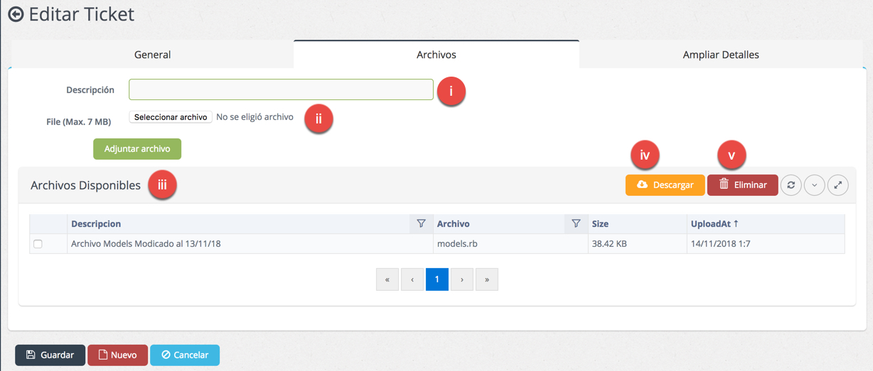873x371 pixels.
Task: Open the Ampliar Detalles tab
Action: point(721,55)
